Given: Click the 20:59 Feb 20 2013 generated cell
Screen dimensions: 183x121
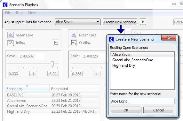Looking at the screenshot, I should [66, 106].
